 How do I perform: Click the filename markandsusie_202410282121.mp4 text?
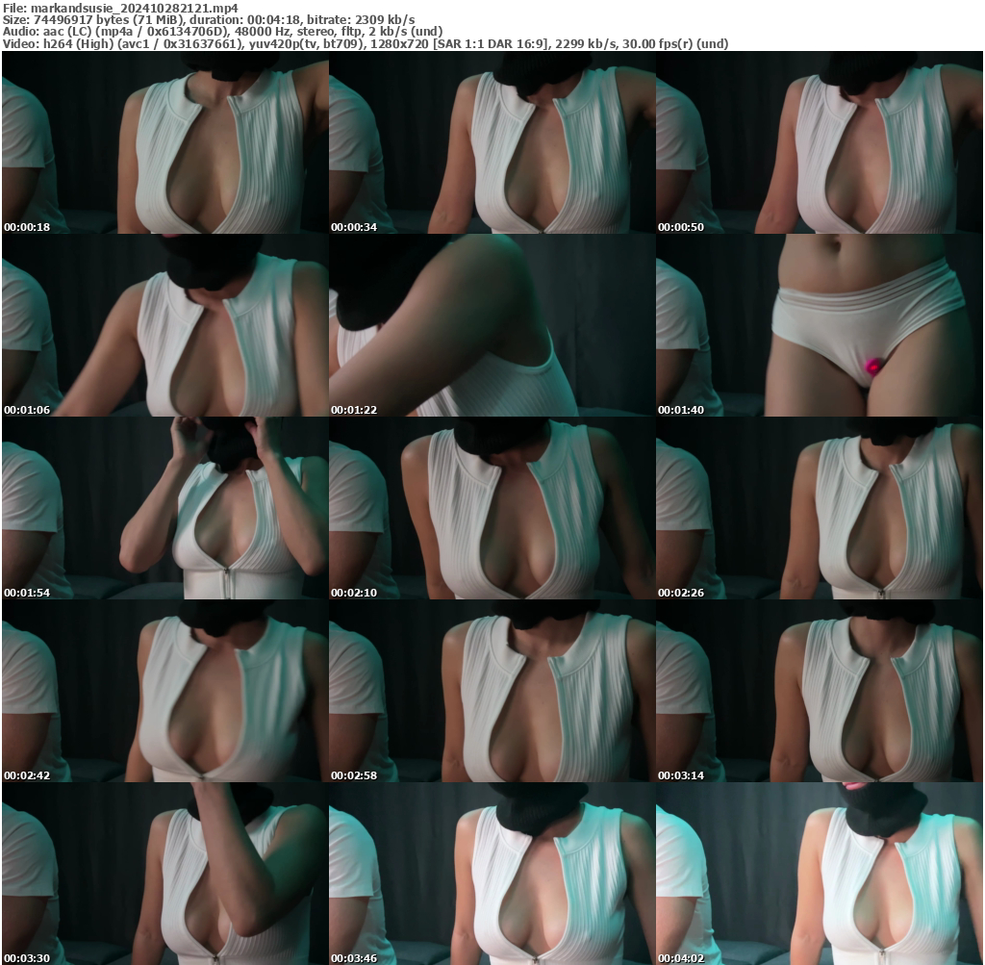[x=115, y=8]
